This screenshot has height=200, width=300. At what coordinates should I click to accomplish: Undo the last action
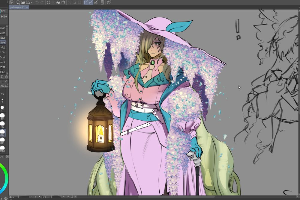pos(37,2)
